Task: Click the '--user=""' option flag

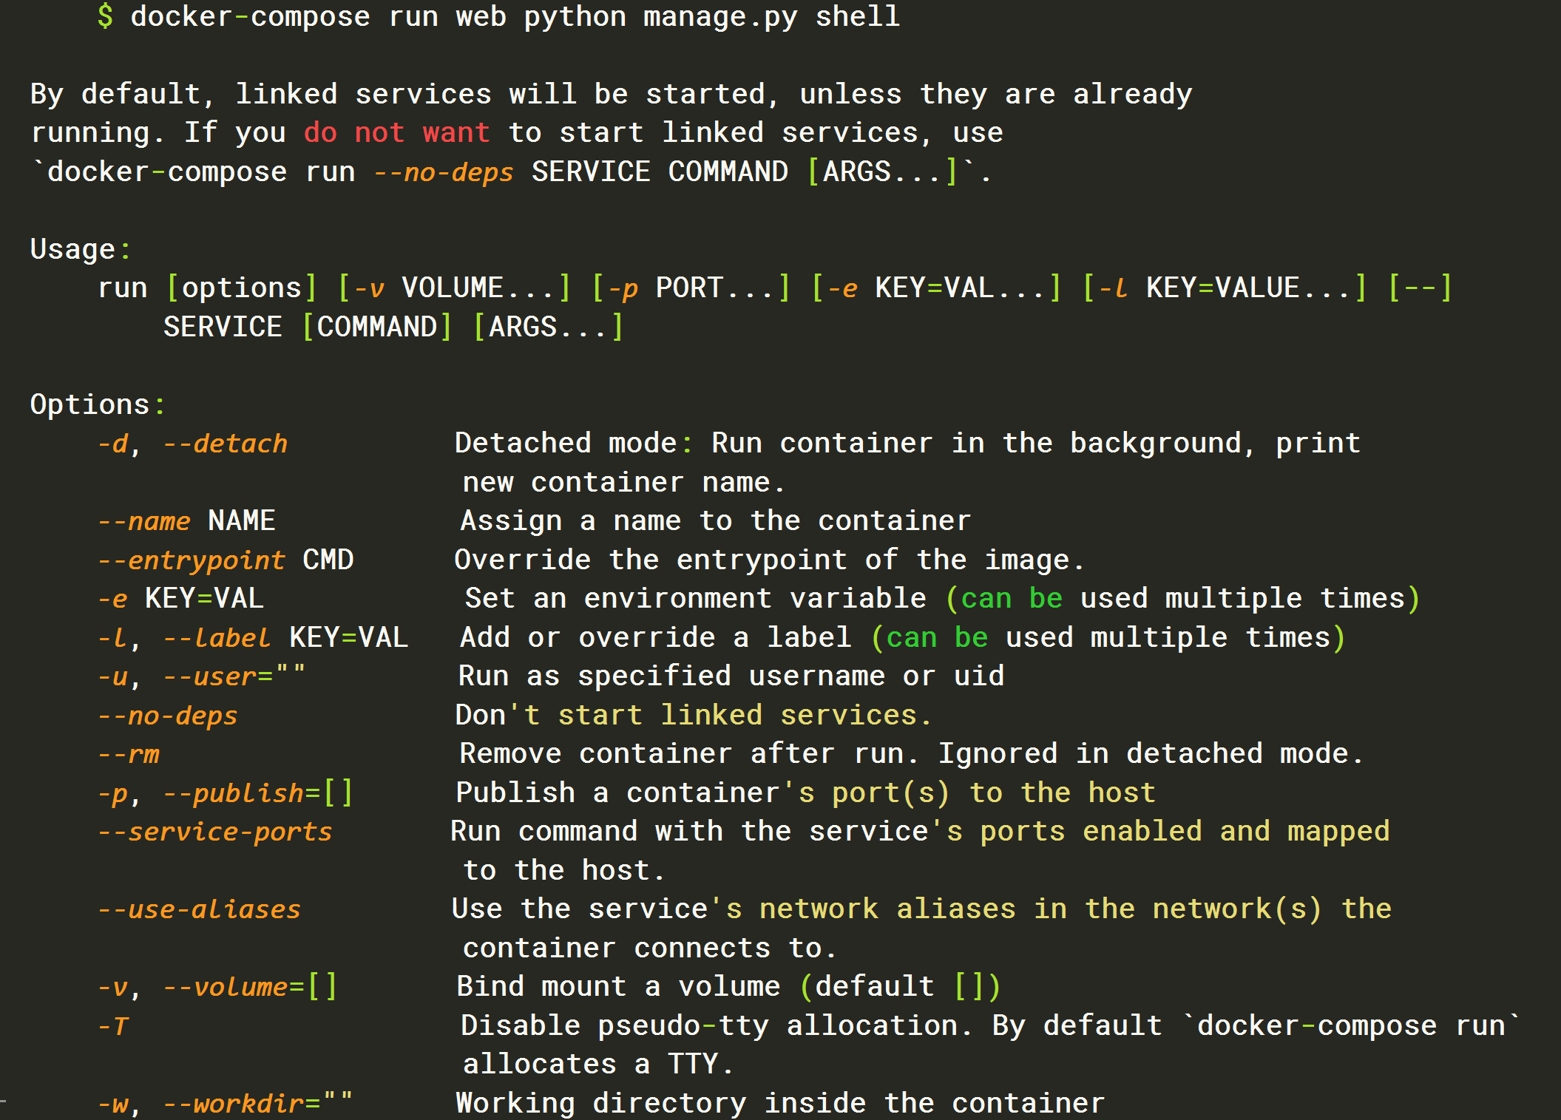Action: coord(234,676)
